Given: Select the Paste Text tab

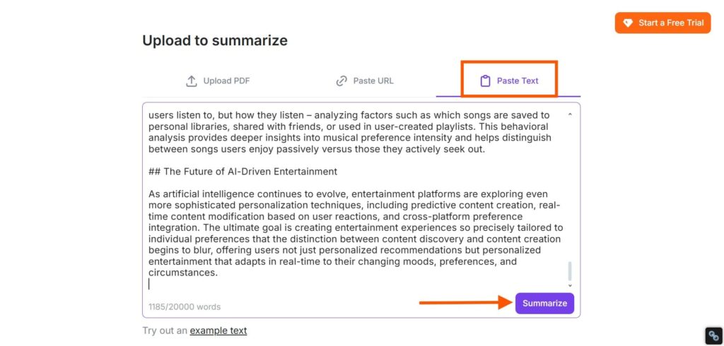Looking at the screenshot, I should [509, 81].
